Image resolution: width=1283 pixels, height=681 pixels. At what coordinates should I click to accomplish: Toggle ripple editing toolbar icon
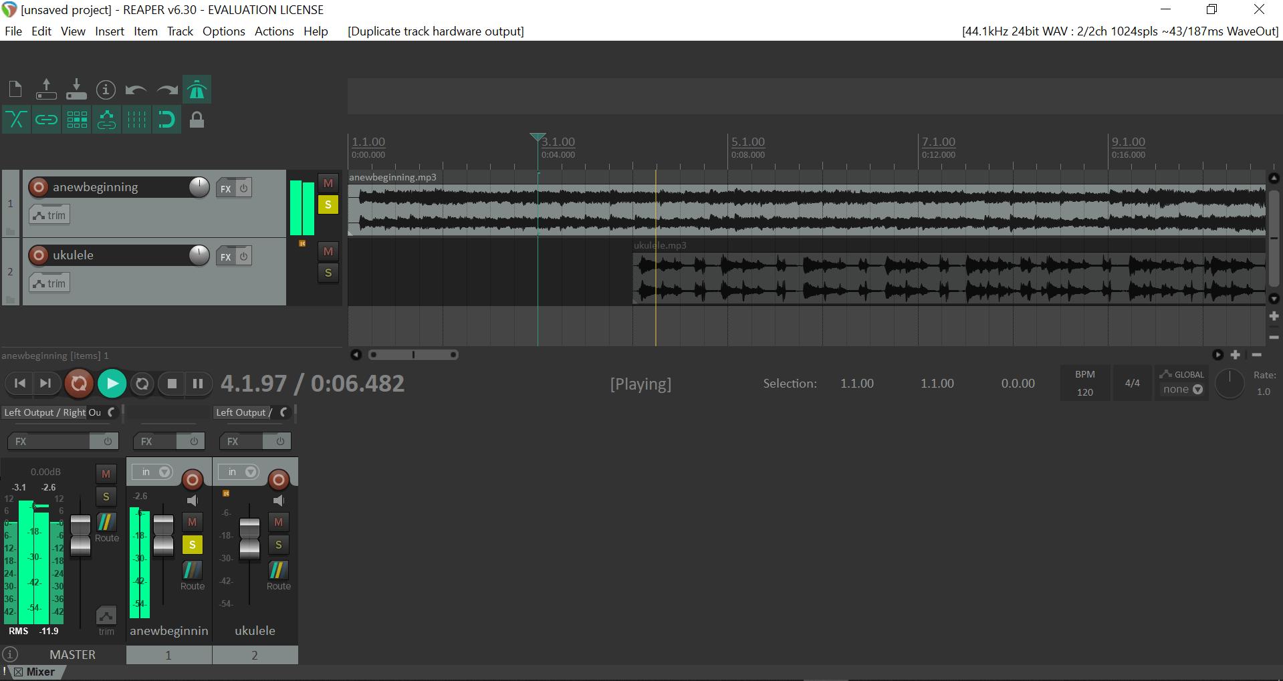(x=76, y=120)
